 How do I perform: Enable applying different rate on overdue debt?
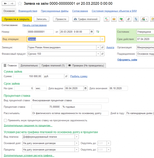pyautogui.click(x=5, y=120)
